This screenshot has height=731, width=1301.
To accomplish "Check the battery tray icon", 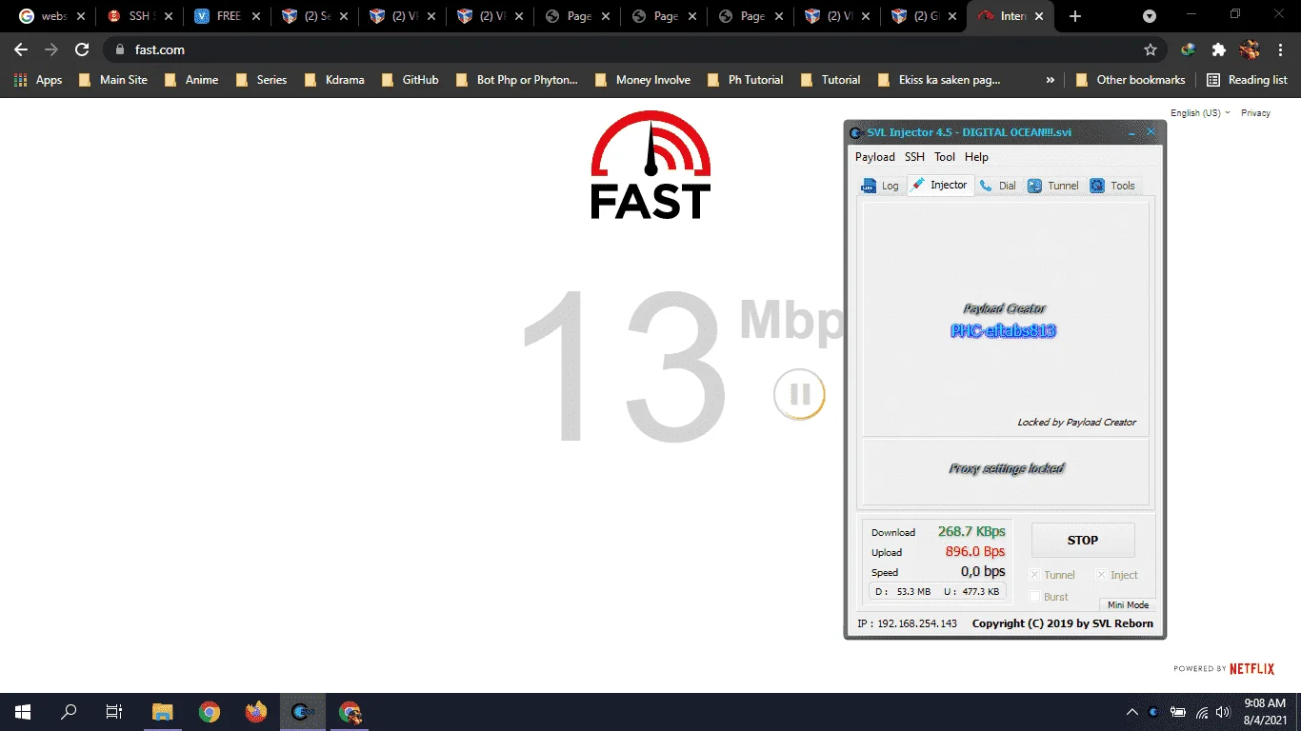I will point(1178,712).
